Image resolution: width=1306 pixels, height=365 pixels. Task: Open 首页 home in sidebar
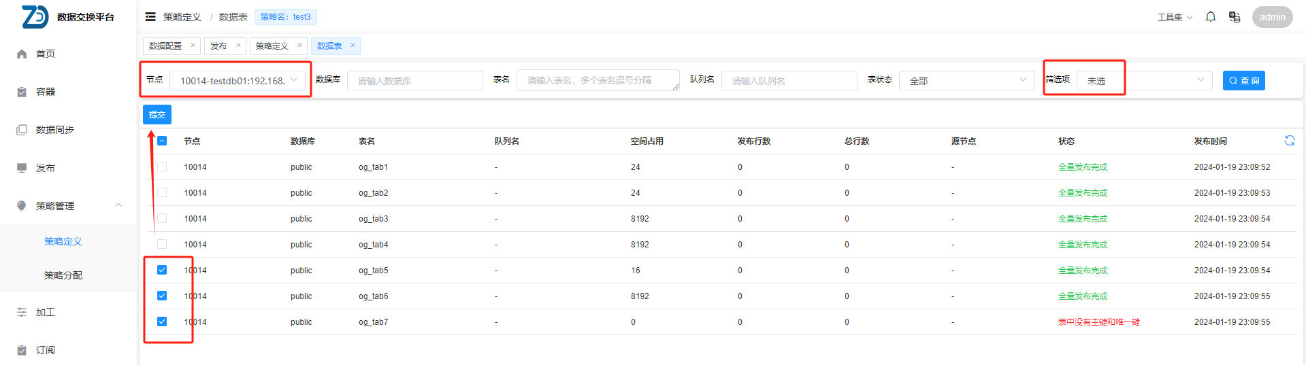46,54
